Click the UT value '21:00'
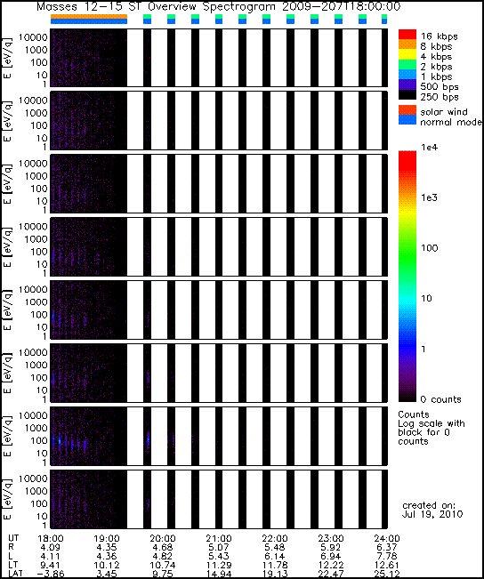This screenshot has width=484, height=579. [219, 539]
